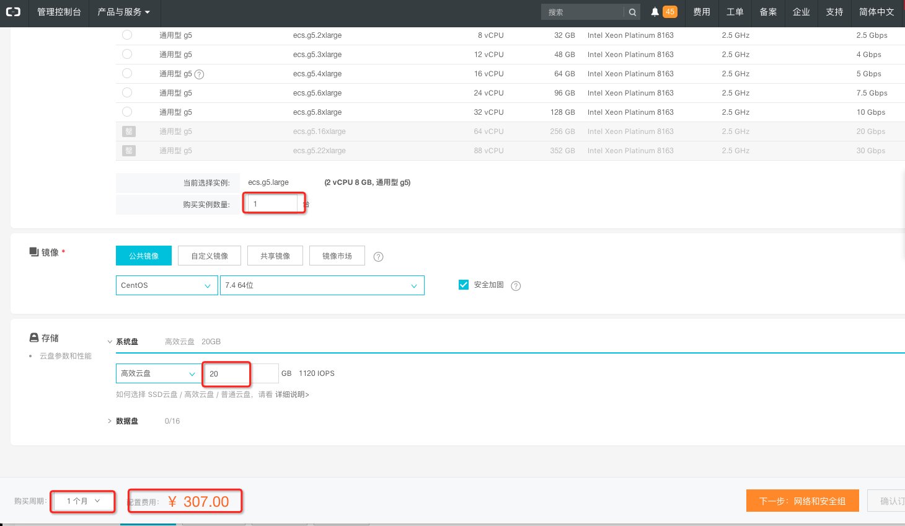Click help icon beside 镜像市场 button
The image size is (905, 526).
[x=378, y=257]
